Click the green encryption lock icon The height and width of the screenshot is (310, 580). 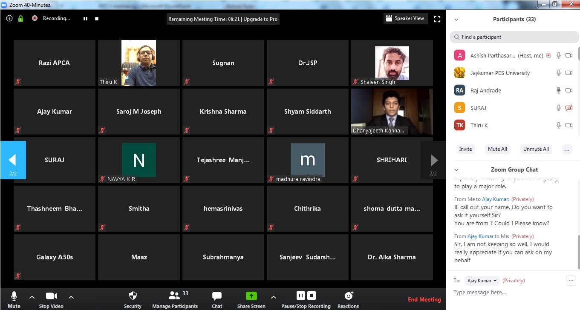pos(20,18)
